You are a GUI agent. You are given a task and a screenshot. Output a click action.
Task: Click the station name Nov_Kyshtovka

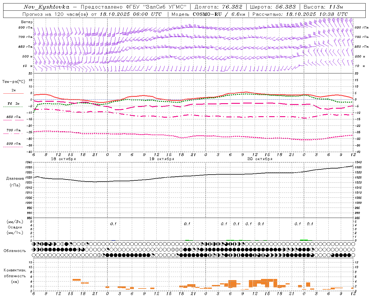pyautogui.click(x=47, y=7)
